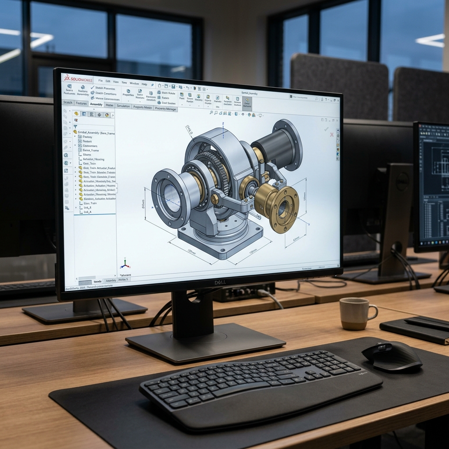This screenshot has height=449, width=449.
Task: Open the Window menu
Action: point(134,83)
